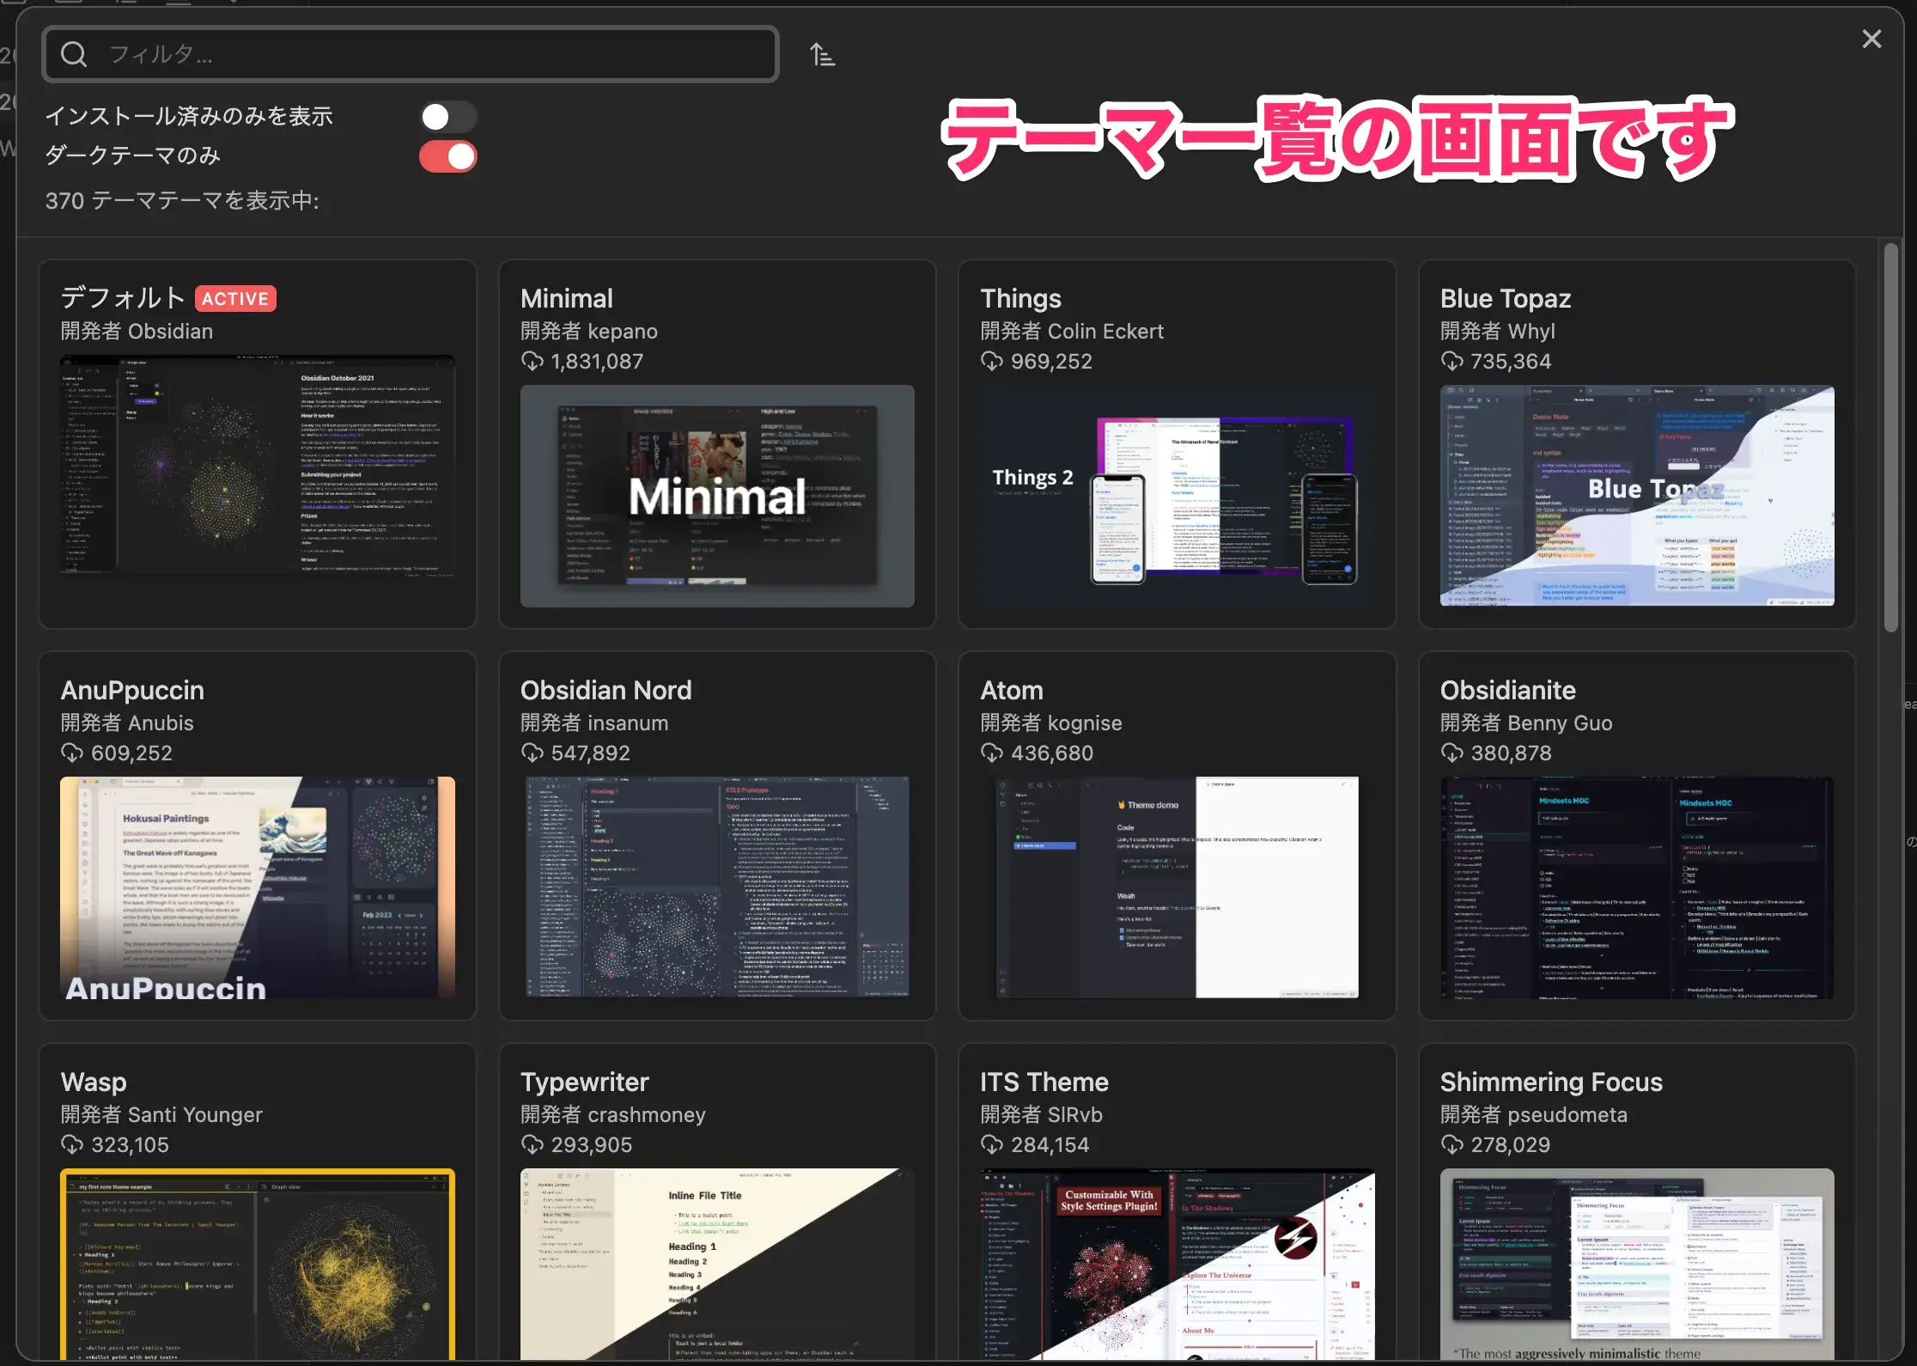This screenshot has height=1366, width=1917.
Task: Select the Things theme title
Action: tap(1021, 298)
